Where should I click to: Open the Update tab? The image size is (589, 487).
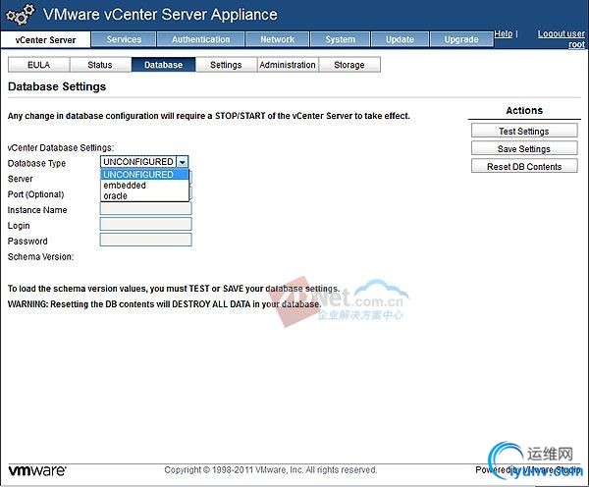(x=400, y=39)
